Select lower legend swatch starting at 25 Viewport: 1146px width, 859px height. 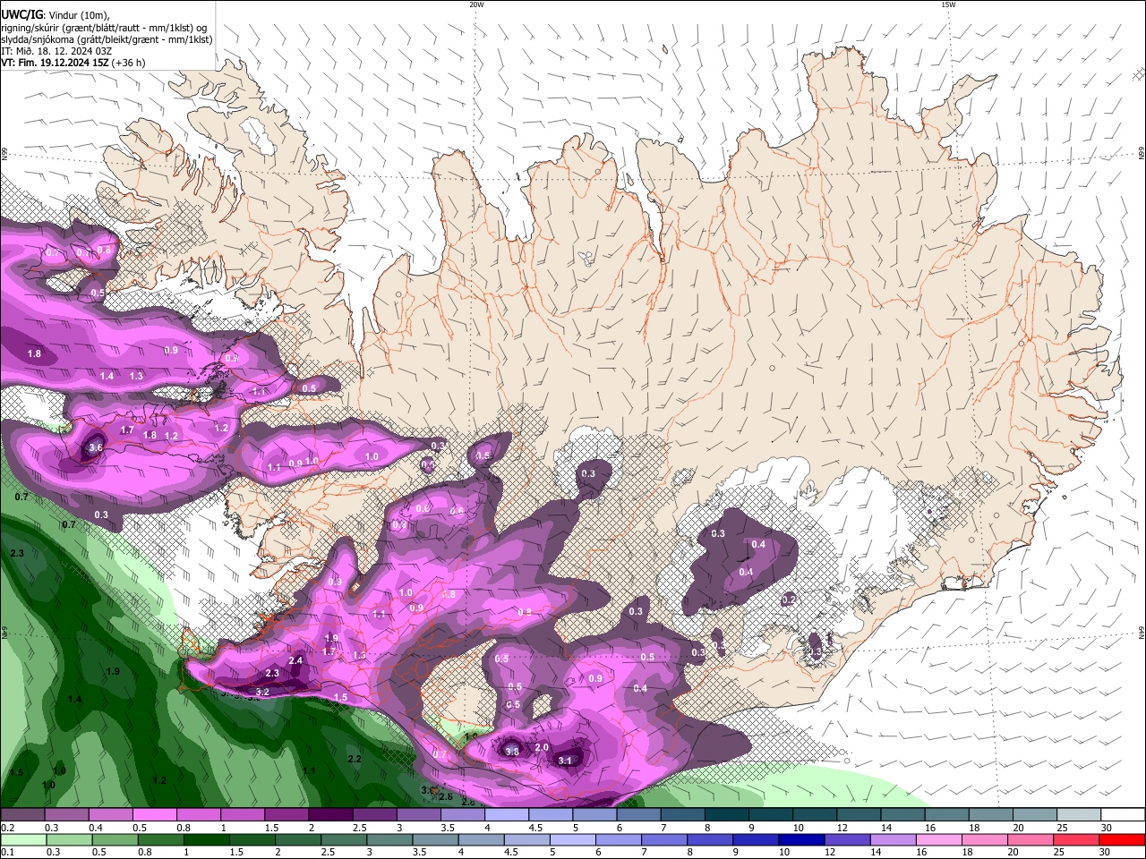click(x=1076, y=839)
